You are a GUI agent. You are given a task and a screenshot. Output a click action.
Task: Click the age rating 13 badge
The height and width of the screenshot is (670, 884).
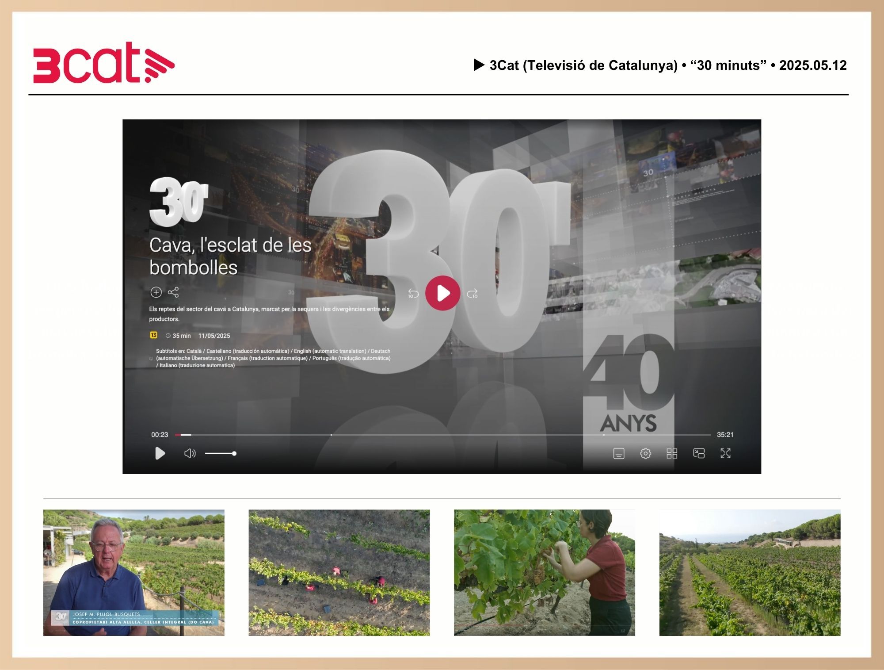[153, 335]
